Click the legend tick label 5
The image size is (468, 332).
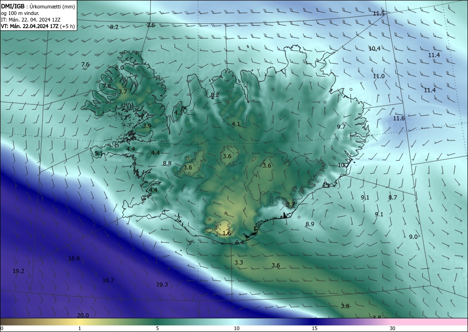[157, 329]
